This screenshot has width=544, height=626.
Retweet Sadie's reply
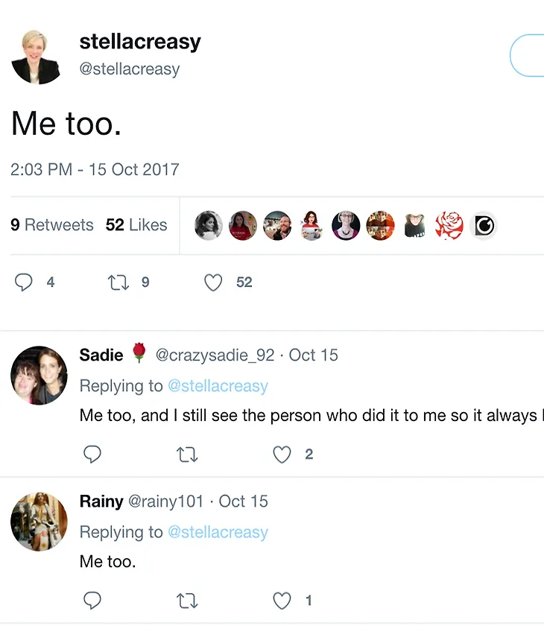tap(187, 455)
